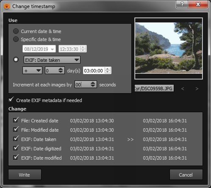Toggle Create EXIF metadata if needed checkbox
Screen dimensions: 211x188
11,100
